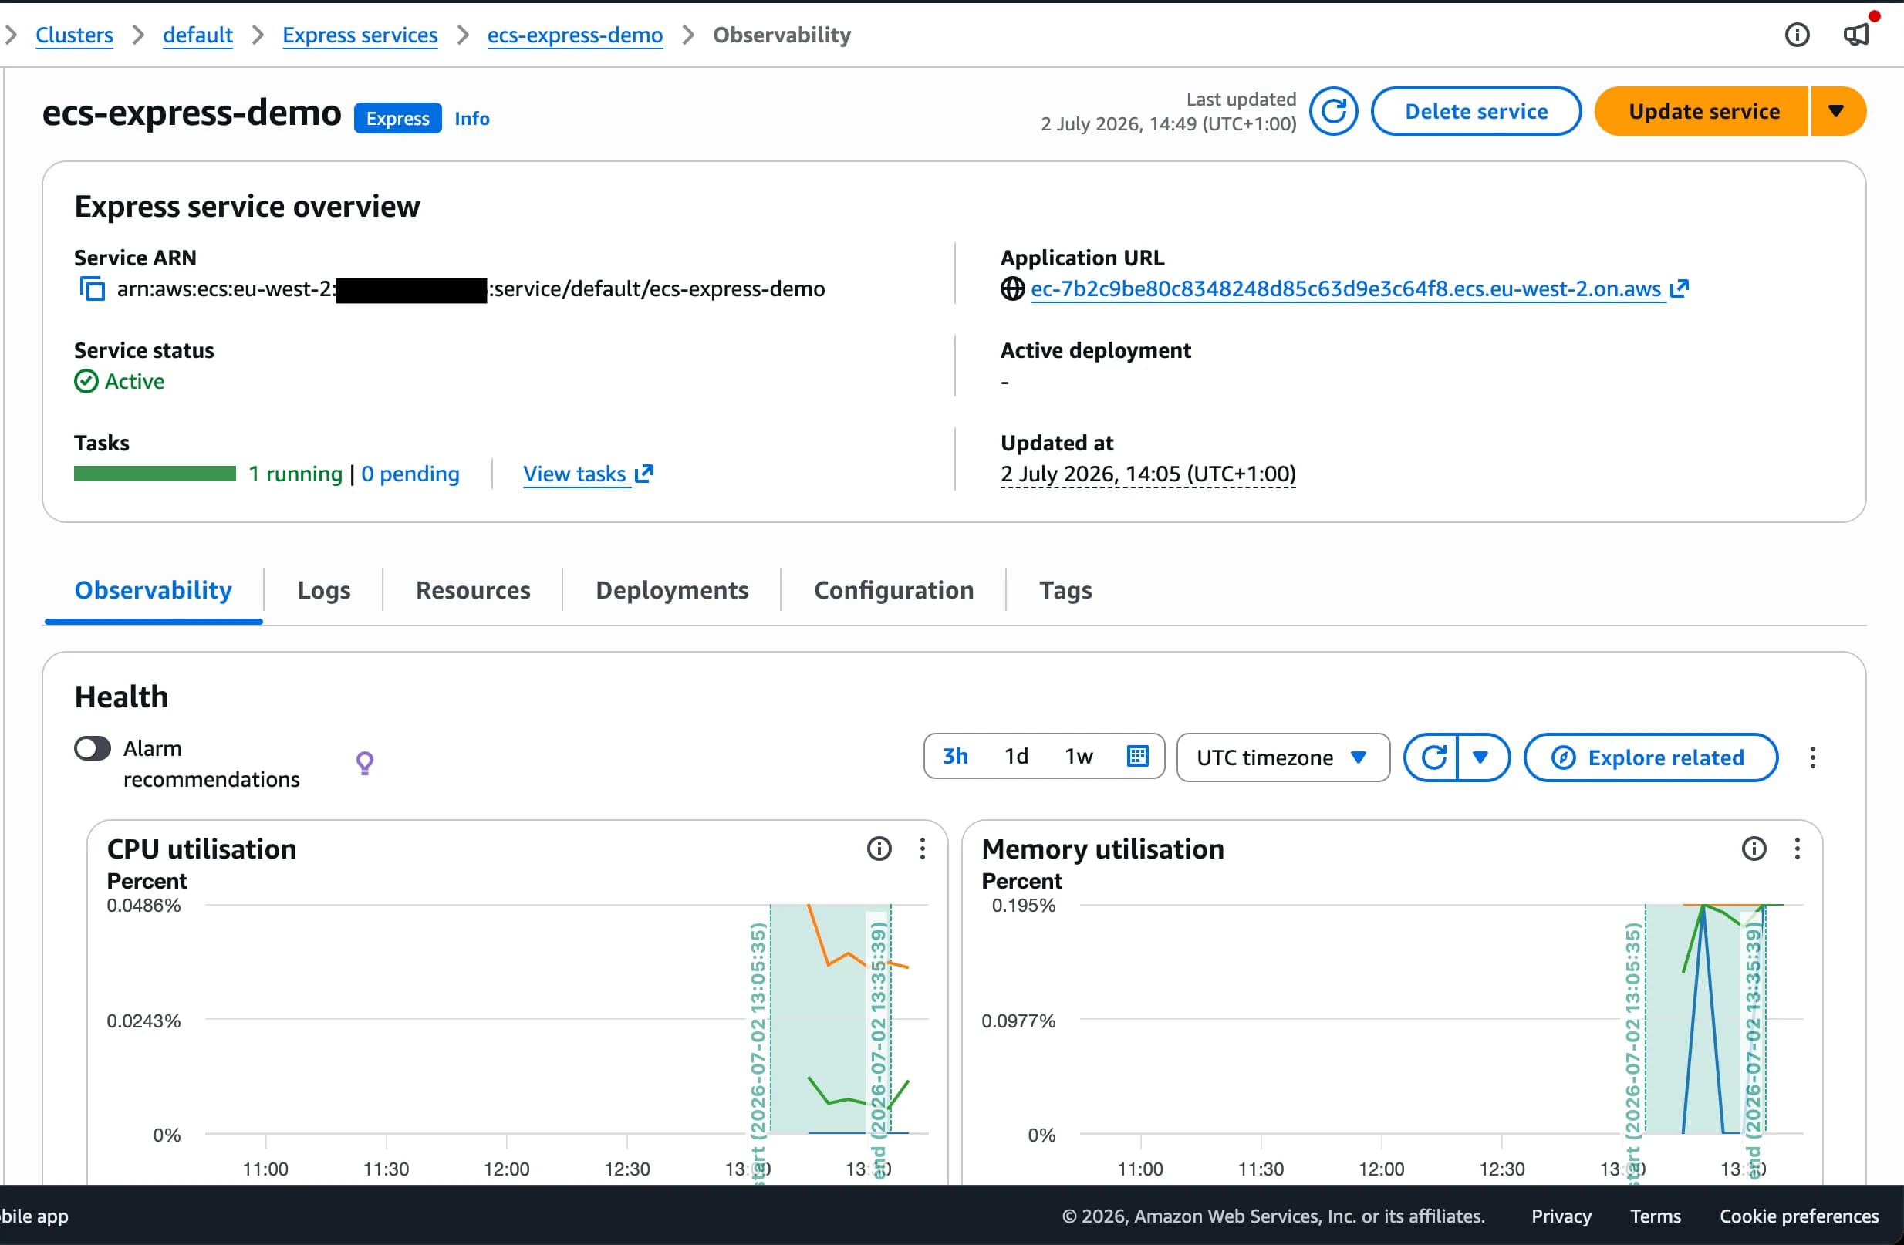Open the Express services breadcrumb link

360,35
